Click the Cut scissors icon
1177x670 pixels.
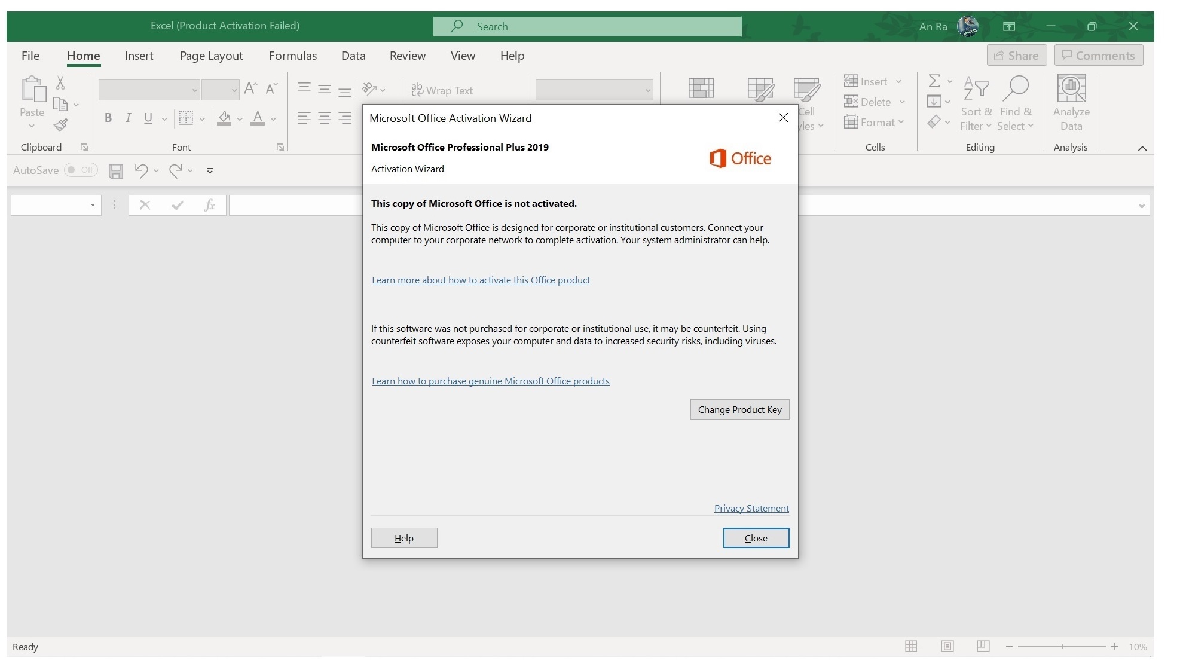click(x=60, y=82)
